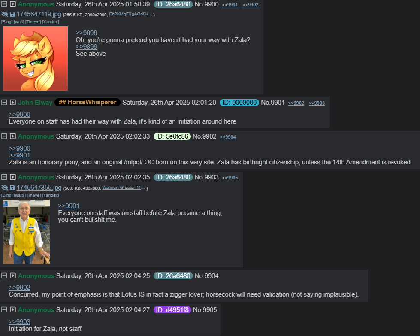Save file 1745647119.jpg with disk icon
Screen dimensions: 420x336
[12, 14]
